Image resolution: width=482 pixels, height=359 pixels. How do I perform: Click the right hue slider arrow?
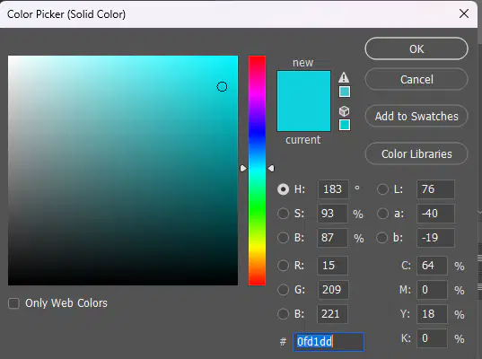pos(271,169)
